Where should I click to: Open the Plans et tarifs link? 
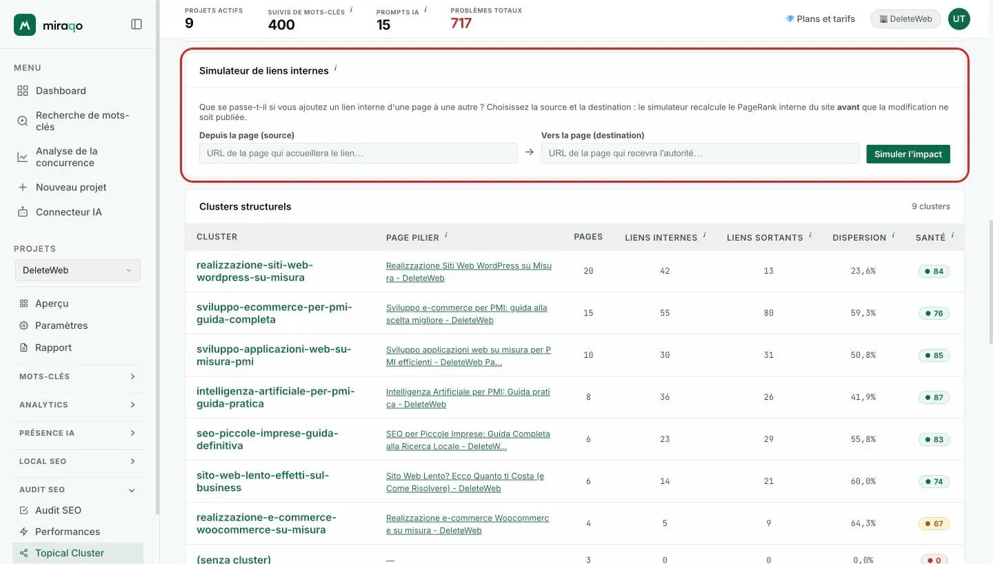point(820,19)
